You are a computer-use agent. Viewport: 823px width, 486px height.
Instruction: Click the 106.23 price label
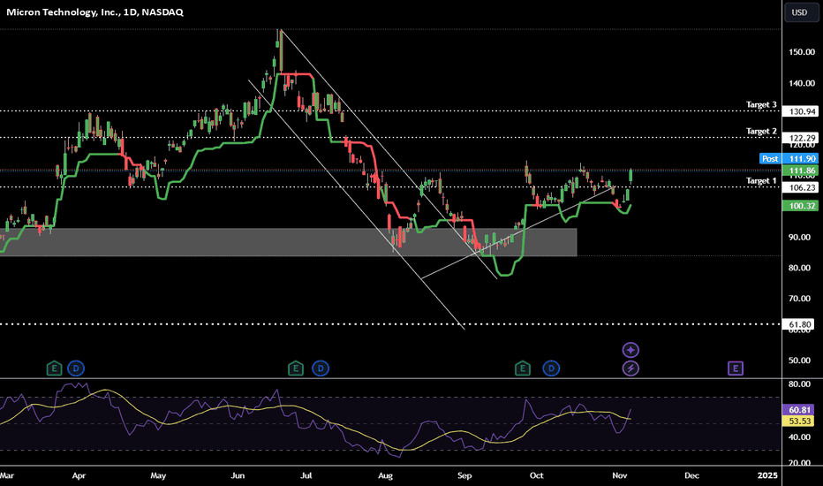(800, 187)
